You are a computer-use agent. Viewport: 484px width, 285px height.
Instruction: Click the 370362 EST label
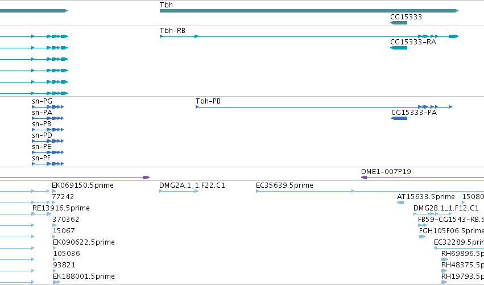pos(66,220)
